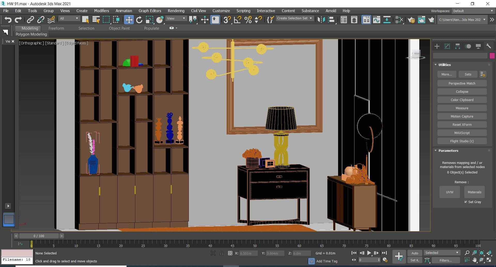Image resolution: width=496 pixels, height=267 pixels.
Task: Toggle the Set Gray checkbox
Action: pyautogui.click(x=466, y=202)
